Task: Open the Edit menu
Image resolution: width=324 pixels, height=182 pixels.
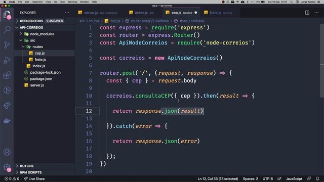Action: (x=27, y=2)
